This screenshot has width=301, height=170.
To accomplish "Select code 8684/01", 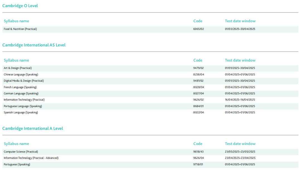I will (x=198, y=106).
